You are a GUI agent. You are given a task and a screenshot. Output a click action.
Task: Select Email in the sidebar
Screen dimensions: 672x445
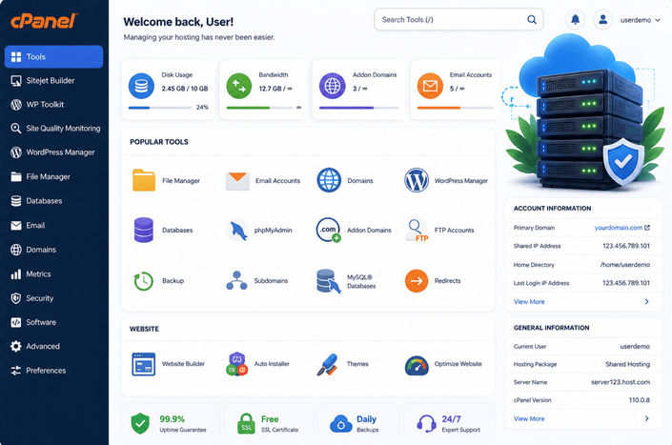click(54, 225)
